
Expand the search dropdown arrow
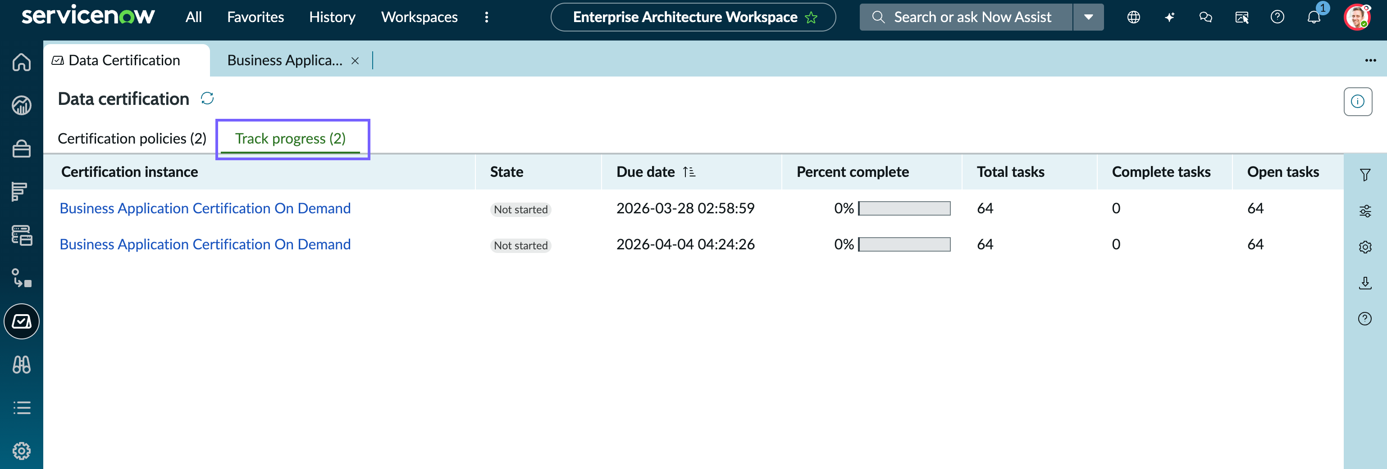coord(1088,17)
